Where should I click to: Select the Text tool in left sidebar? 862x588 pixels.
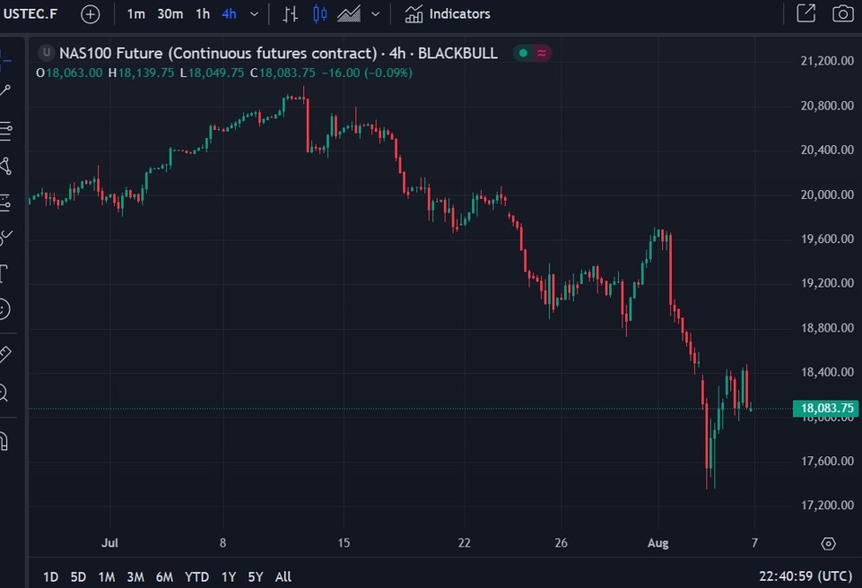[4, 272]
